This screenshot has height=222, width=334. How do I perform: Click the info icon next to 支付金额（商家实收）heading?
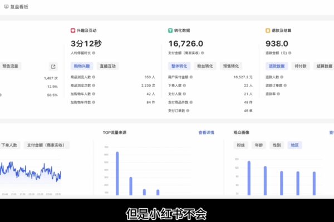click(203, 53)
